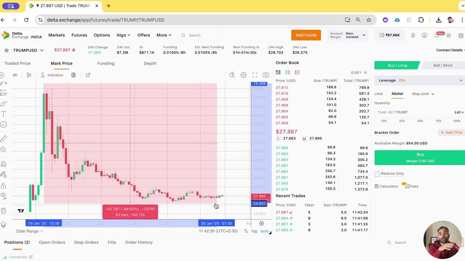Expand the Date Range selector
The width and height of the screenshot is (465, 261).
pos(29,231)
